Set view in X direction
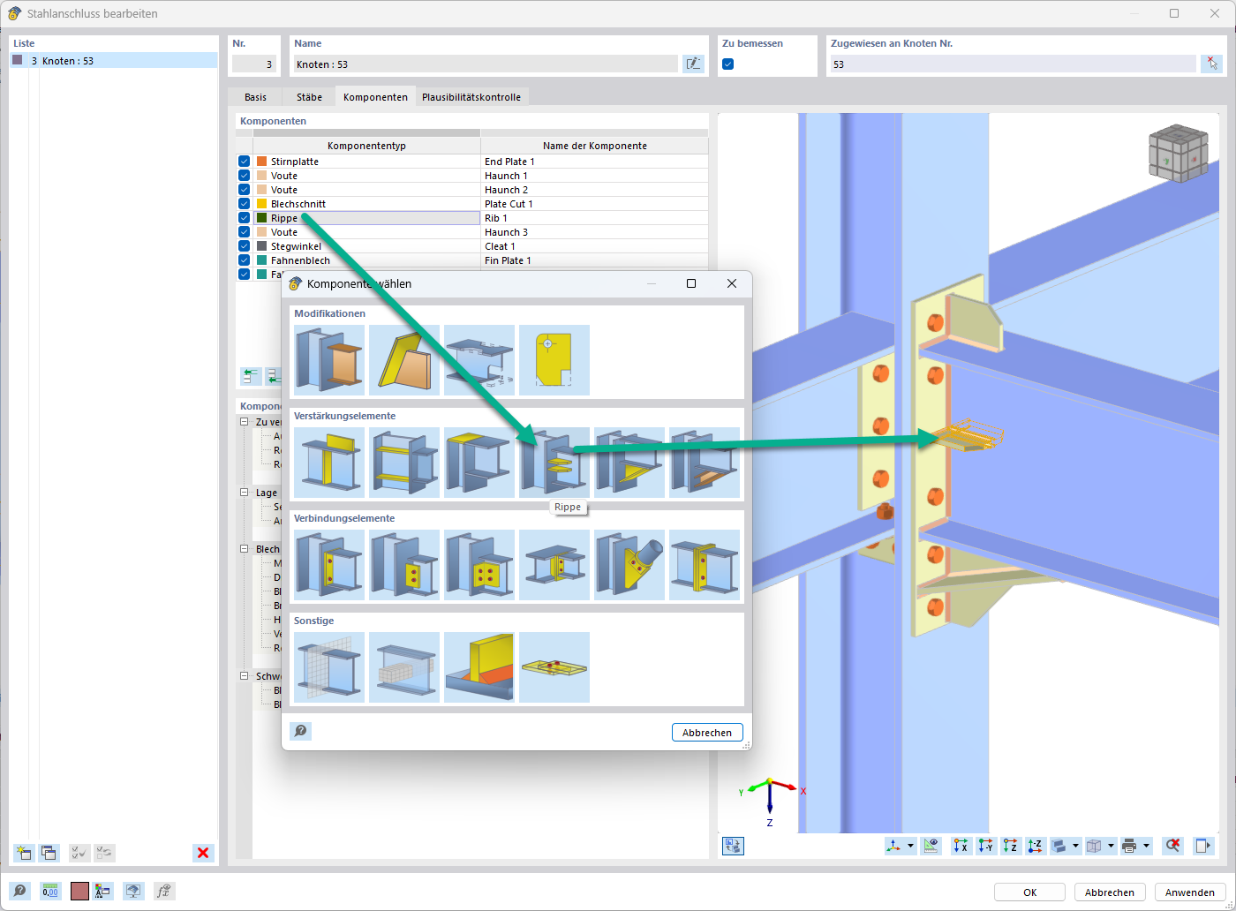This screenshot has width=1236, height=911. (x=961, y=846)
